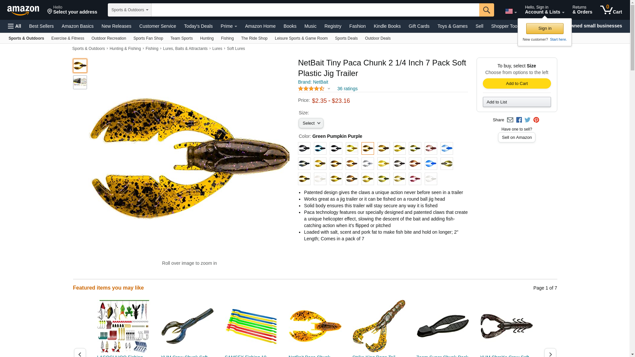Viewport: 635px width, 357px height.
Task: Open the 36 ratings link
Action: [347, 89]
